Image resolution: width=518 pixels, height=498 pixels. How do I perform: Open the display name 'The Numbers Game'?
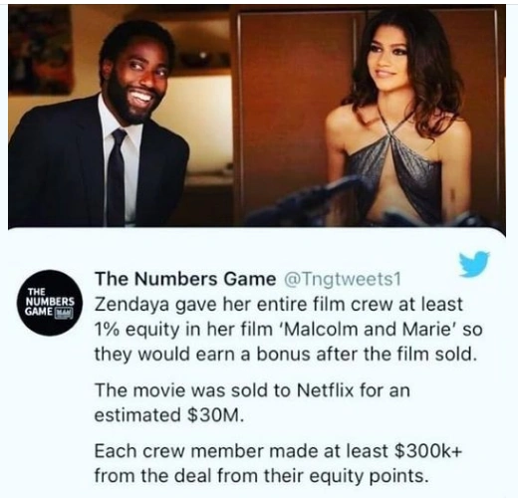185,279
